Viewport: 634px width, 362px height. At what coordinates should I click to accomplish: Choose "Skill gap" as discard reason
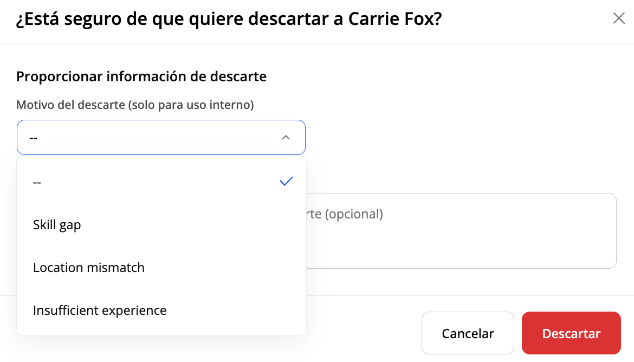(x=57, y=224)
